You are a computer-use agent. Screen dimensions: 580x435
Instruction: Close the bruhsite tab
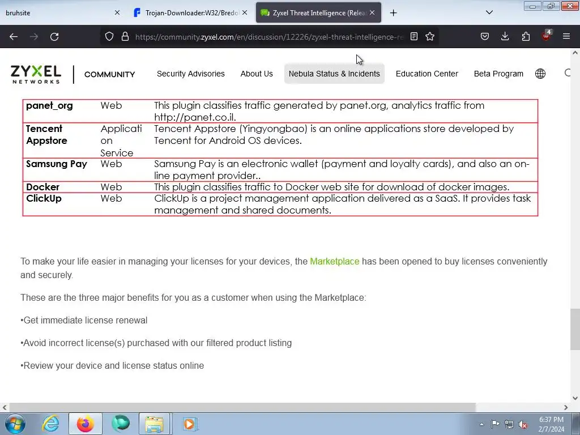tap(117, 13)
